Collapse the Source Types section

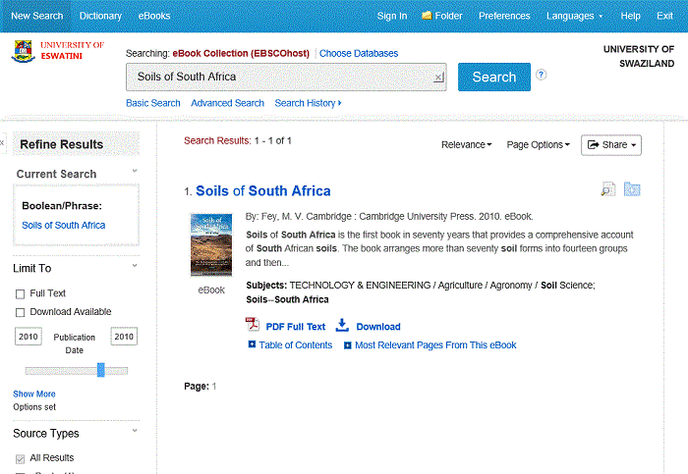[135, 430]
